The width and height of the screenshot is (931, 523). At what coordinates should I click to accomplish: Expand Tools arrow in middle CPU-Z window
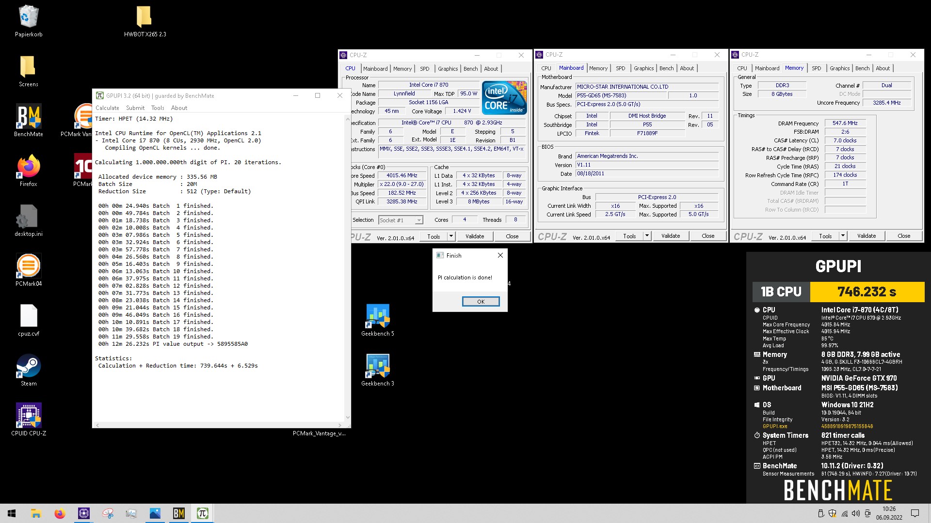click(x=647, y=236)
